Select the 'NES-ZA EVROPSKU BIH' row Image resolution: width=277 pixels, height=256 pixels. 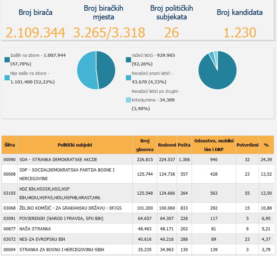coord(138,239)
